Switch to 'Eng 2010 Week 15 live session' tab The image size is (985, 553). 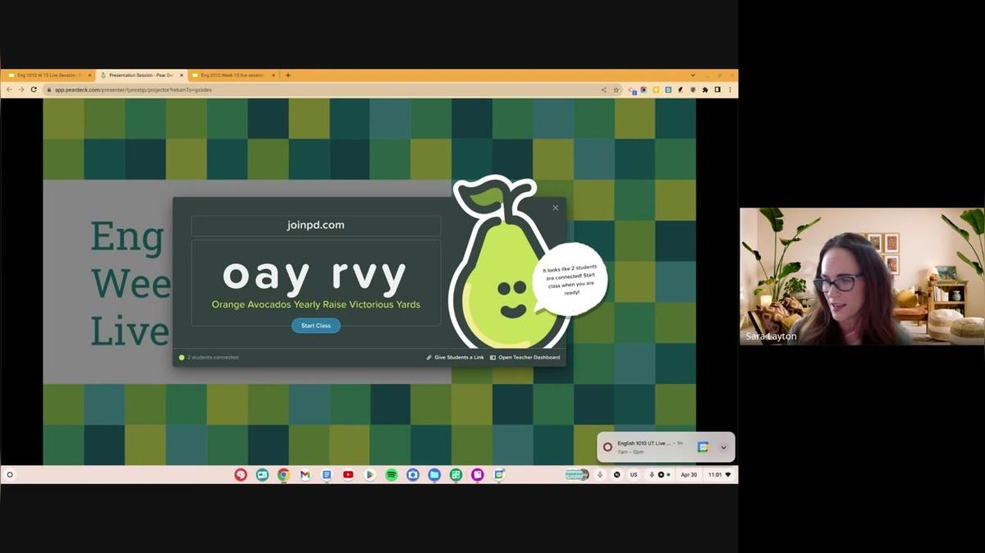[x=234, y=75]
